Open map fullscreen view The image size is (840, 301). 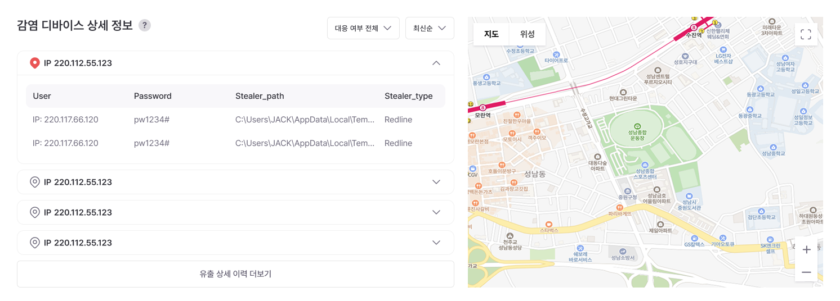coord(806,34)
